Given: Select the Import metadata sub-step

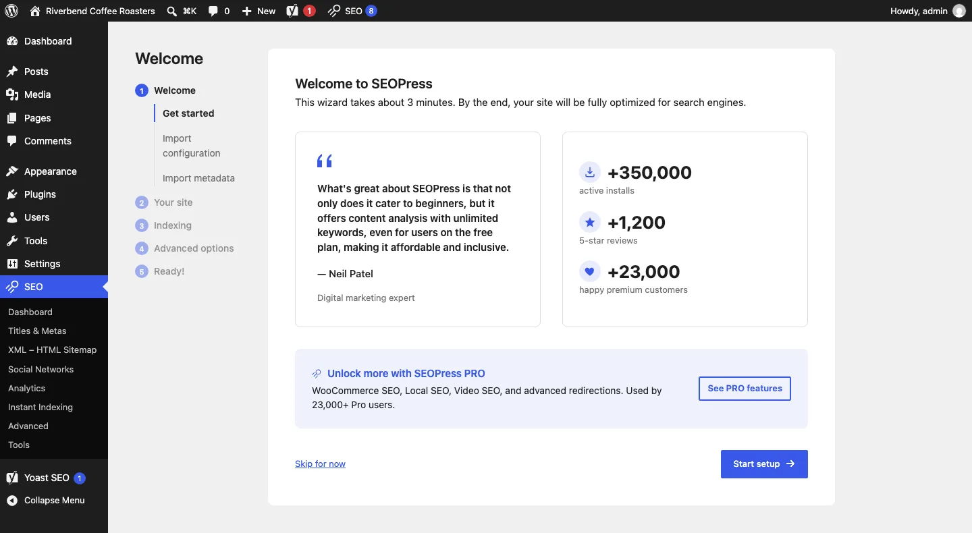Looking at the screenshot, I should (x=198, y=178).
